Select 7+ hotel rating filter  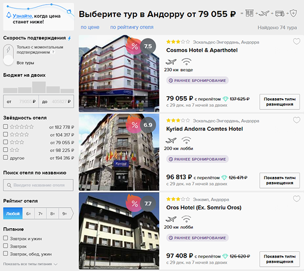coord(41,213)
